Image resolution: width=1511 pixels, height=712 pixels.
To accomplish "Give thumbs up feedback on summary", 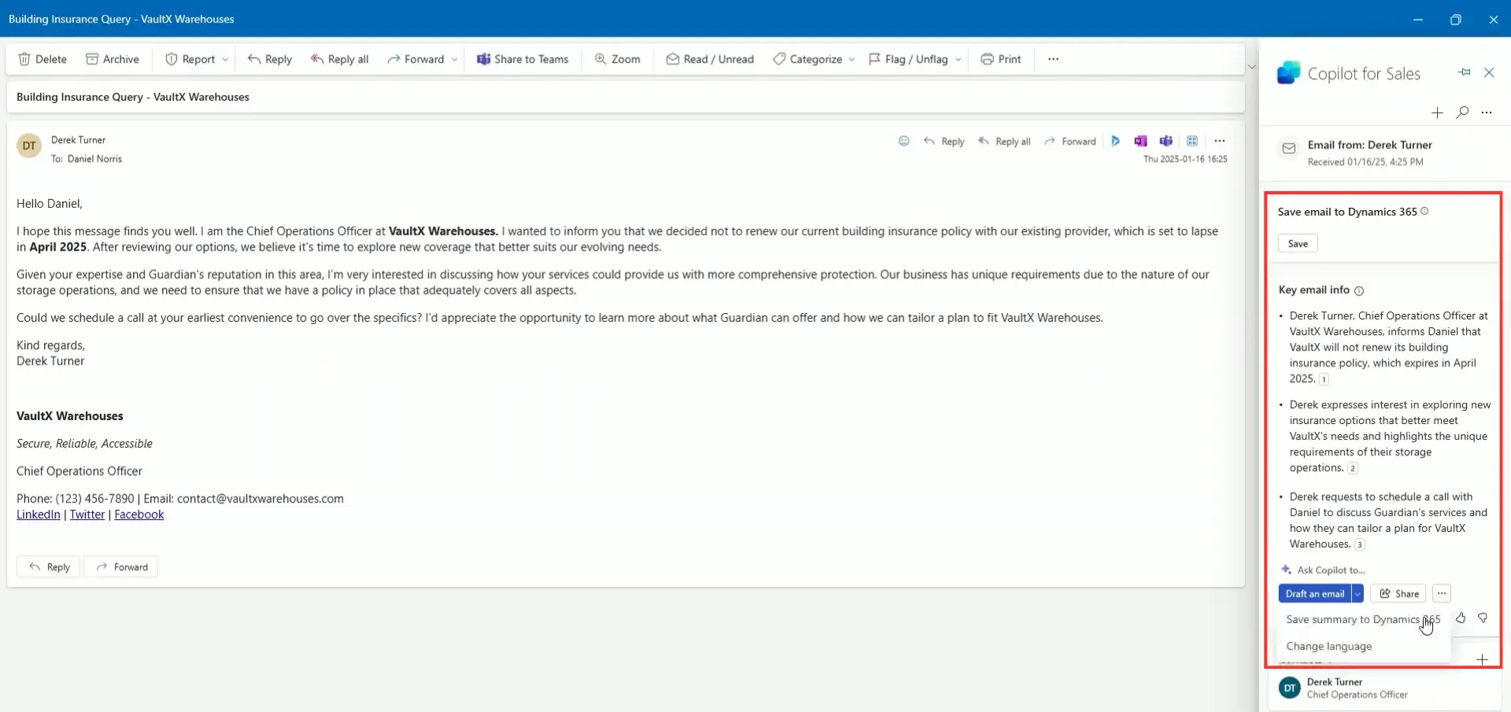I will (x=1461, y=618).
